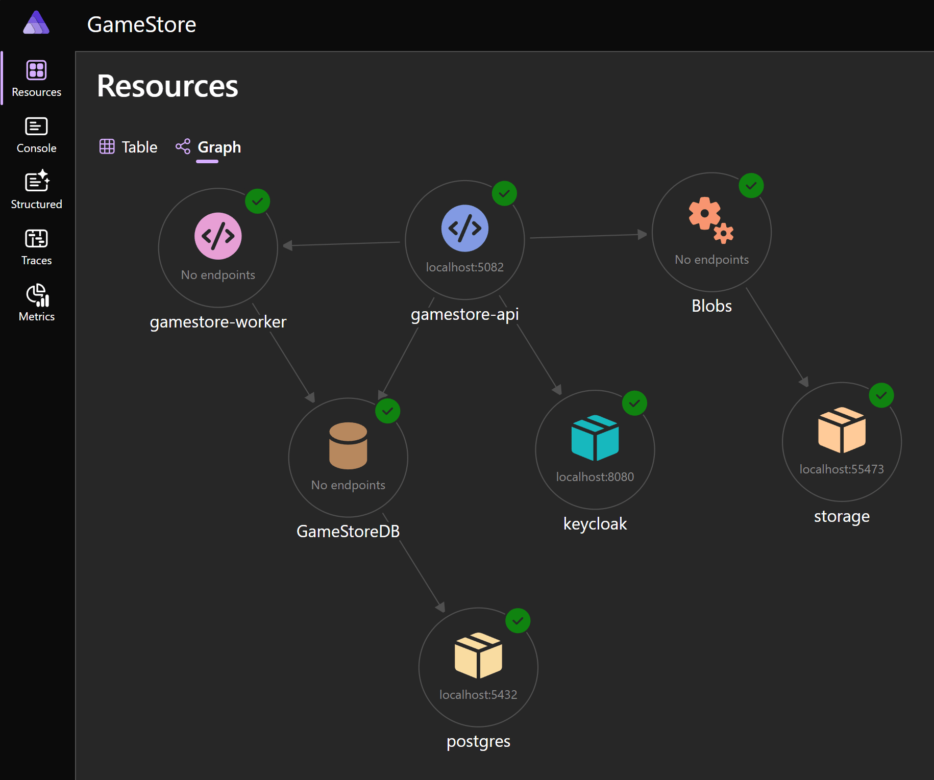
Task: Click the localhost:8080 endpoint text
Action: [x=595, y=477]
